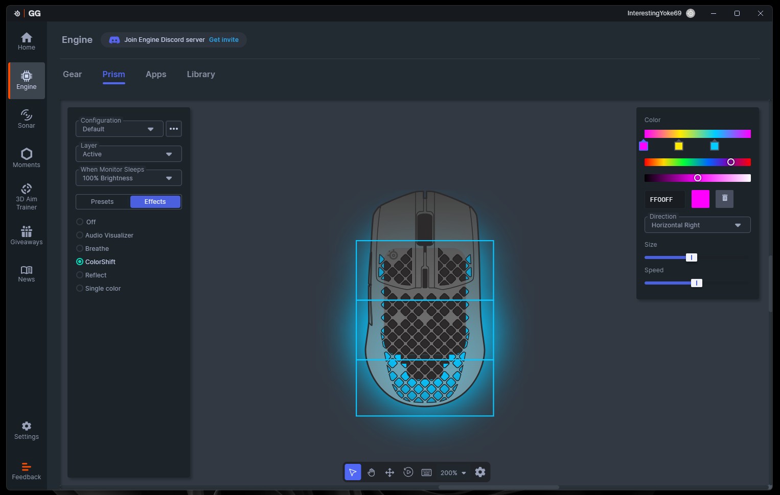Click the Get invite Discord link
The width and height of the screenshot is (780, 495).
click(x=224, y=40)
